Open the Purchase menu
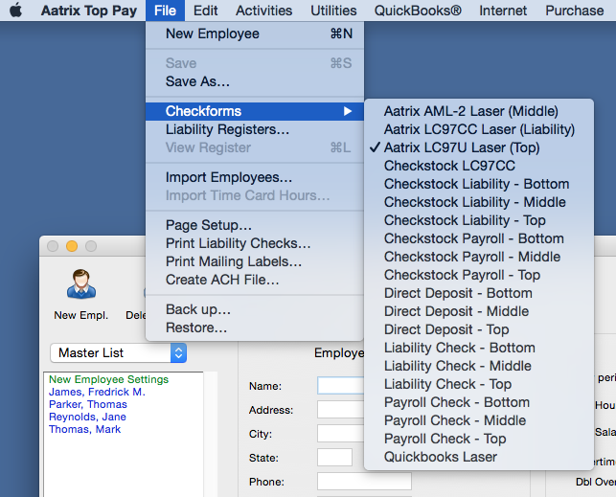 (575, 11)
